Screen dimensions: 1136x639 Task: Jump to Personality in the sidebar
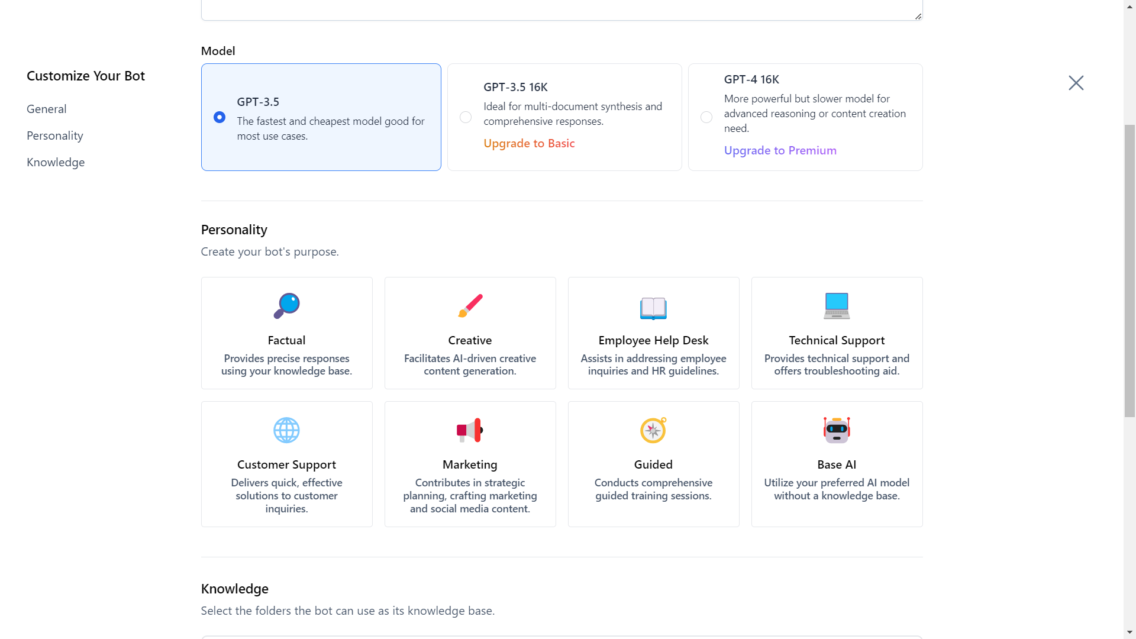[55, 135]
